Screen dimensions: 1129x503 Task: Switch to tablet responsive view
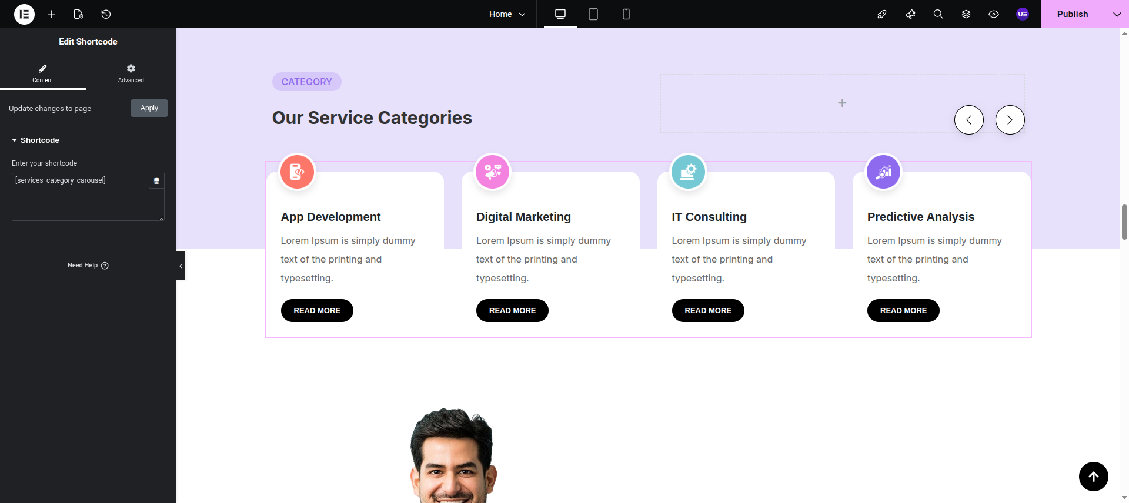click(x=593, y=14)
